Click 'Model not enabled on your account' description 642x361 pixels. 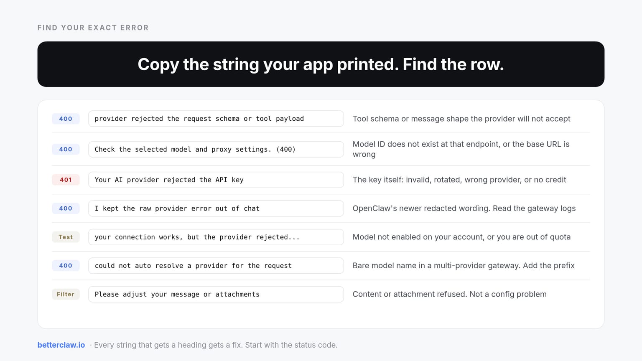461,237
